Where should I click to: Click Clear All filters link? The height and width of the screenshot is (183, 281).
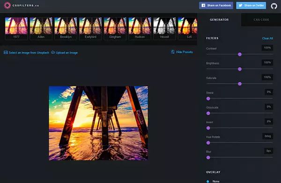point(267,38)
